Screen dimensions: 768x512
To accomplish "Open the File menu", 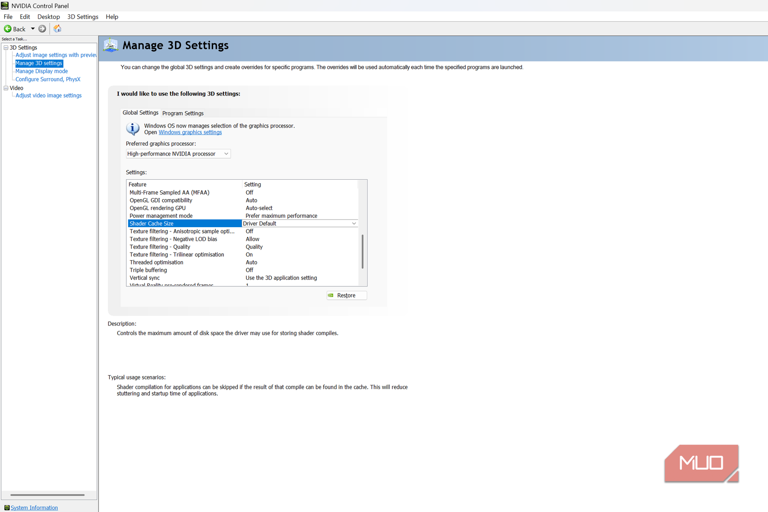I will (8, 17).
